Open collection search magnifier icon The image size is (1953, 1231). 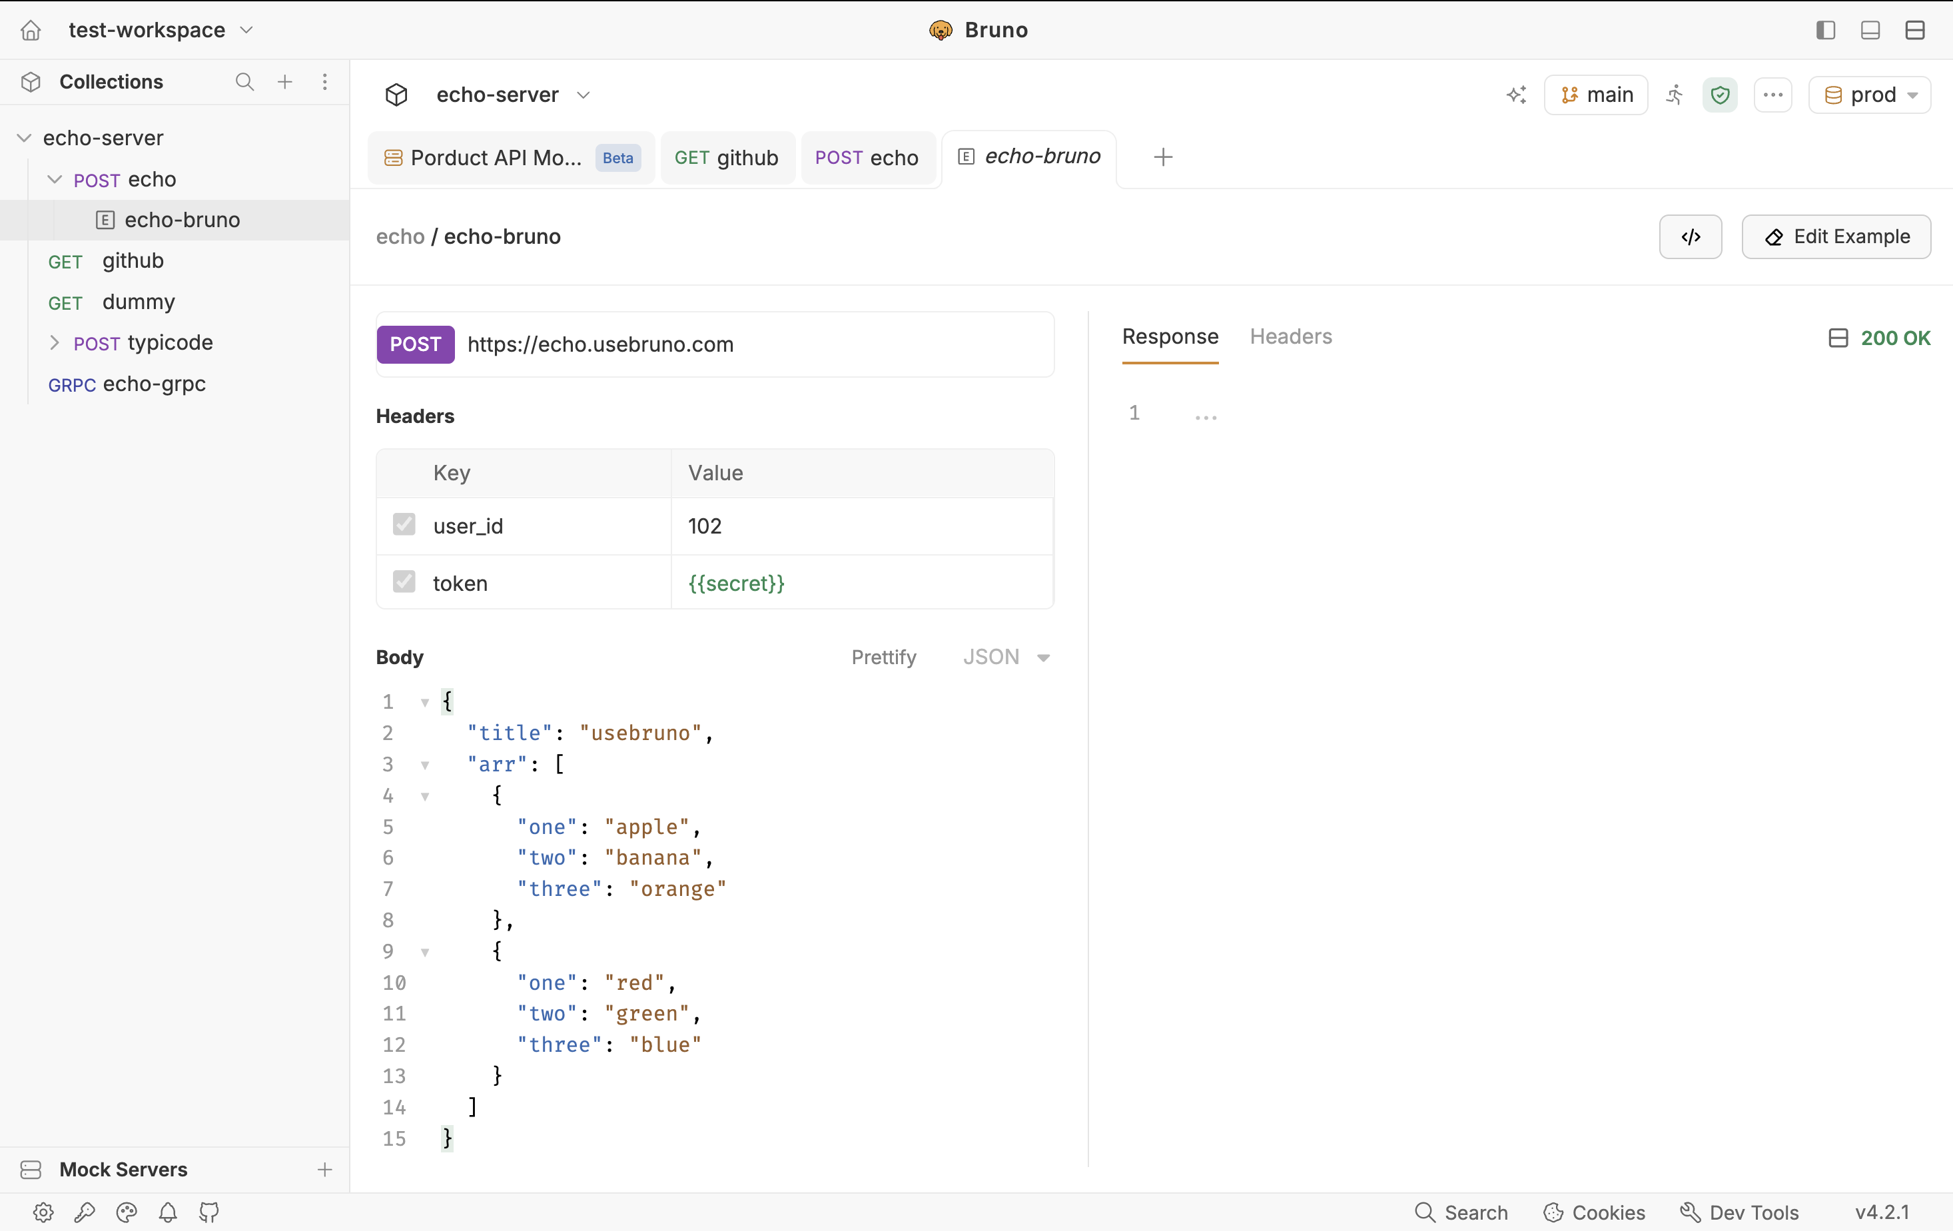[x=244, y=81]
